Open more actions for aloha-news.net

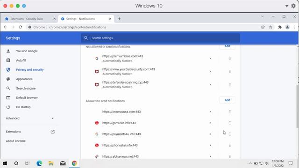(230, 156)
